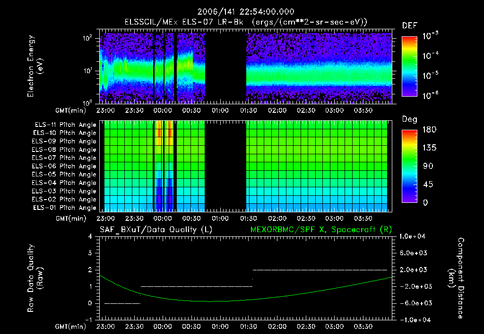Select the ELS-03 Pitch Angle label
Image resolution: width=484 pixels, height=334 pixels.
pyautogui.click(x=64, y=191)
